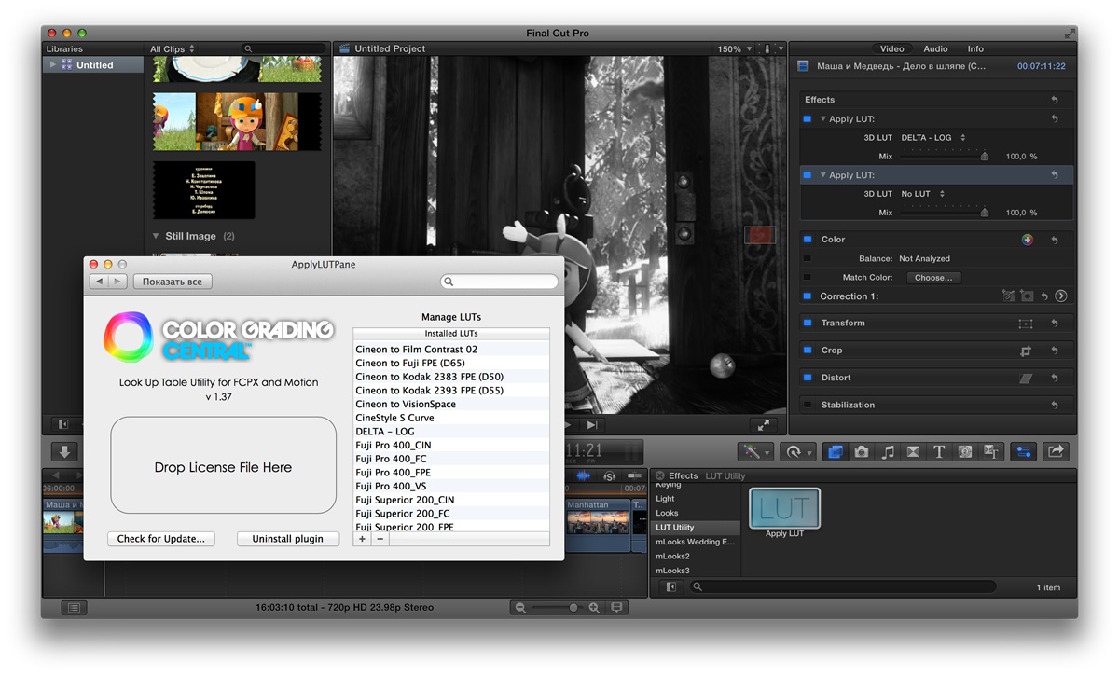Screen dimensions: 1119x675
Task: Click the Показать все button
Action: tap(173, 282)
